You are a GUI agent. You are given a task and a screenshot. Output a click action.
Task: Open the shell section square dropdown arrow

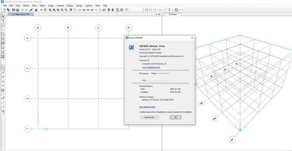[180, 10]
